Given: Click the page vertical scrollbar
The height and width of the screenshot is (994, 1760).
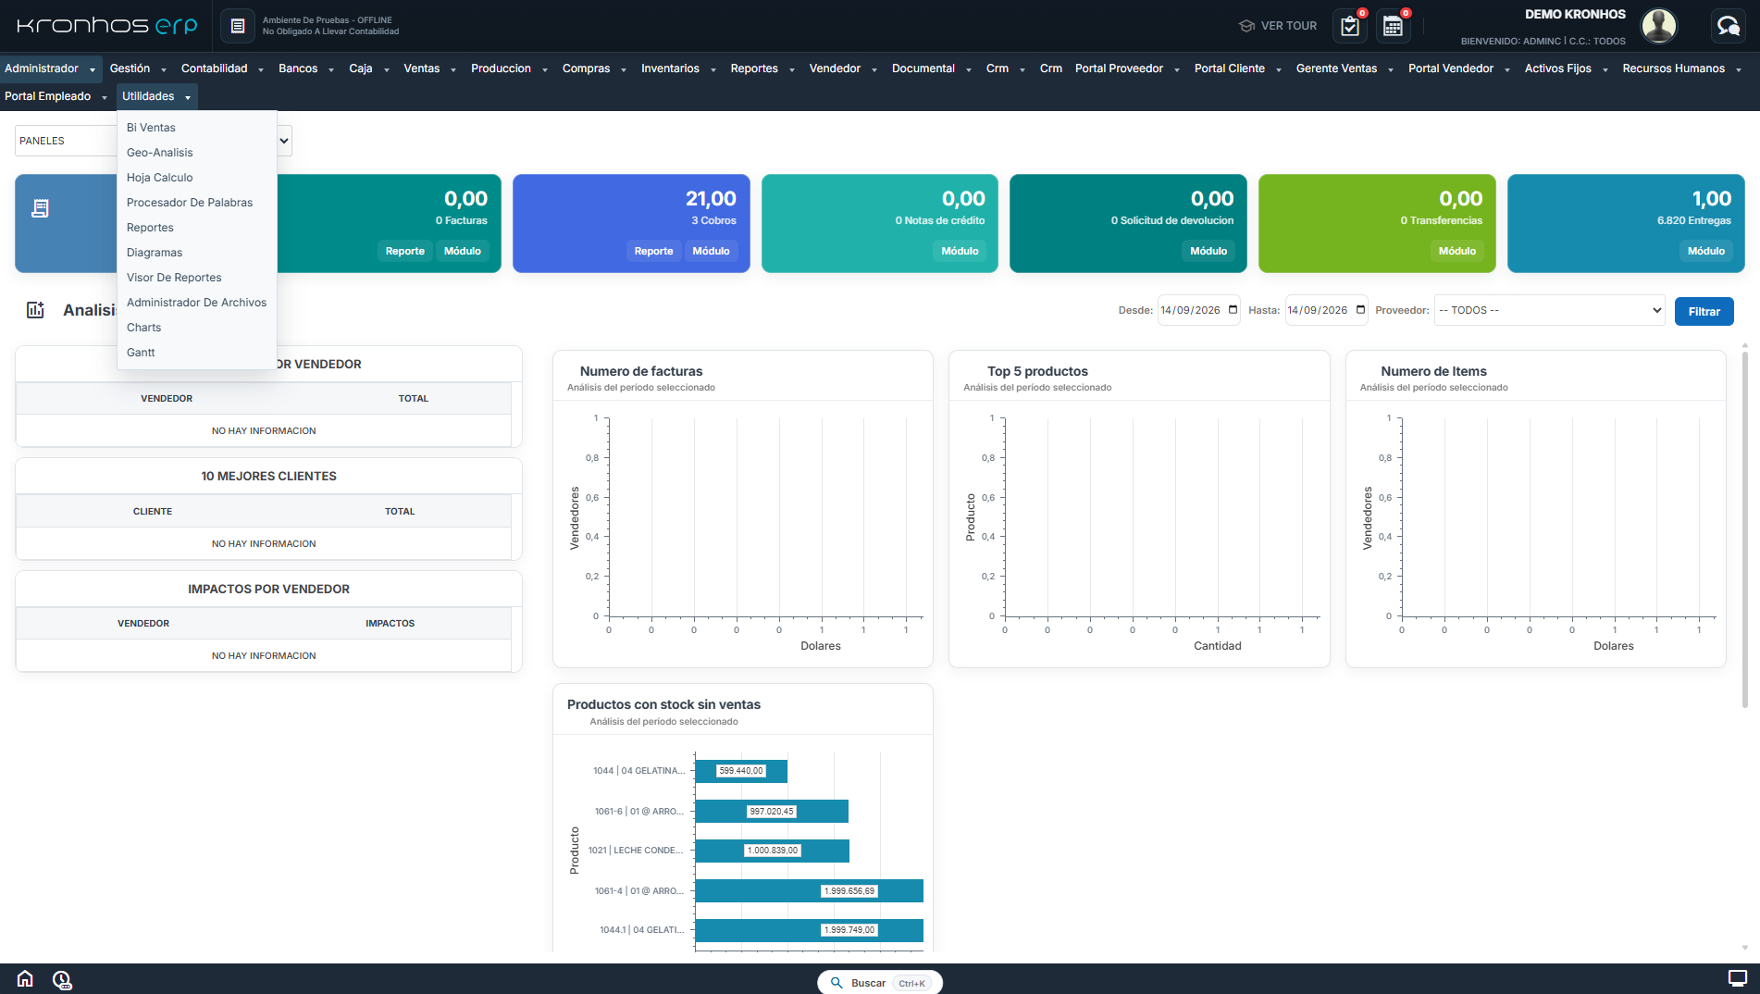Looking at the screenshot, I should point(1744,528).
